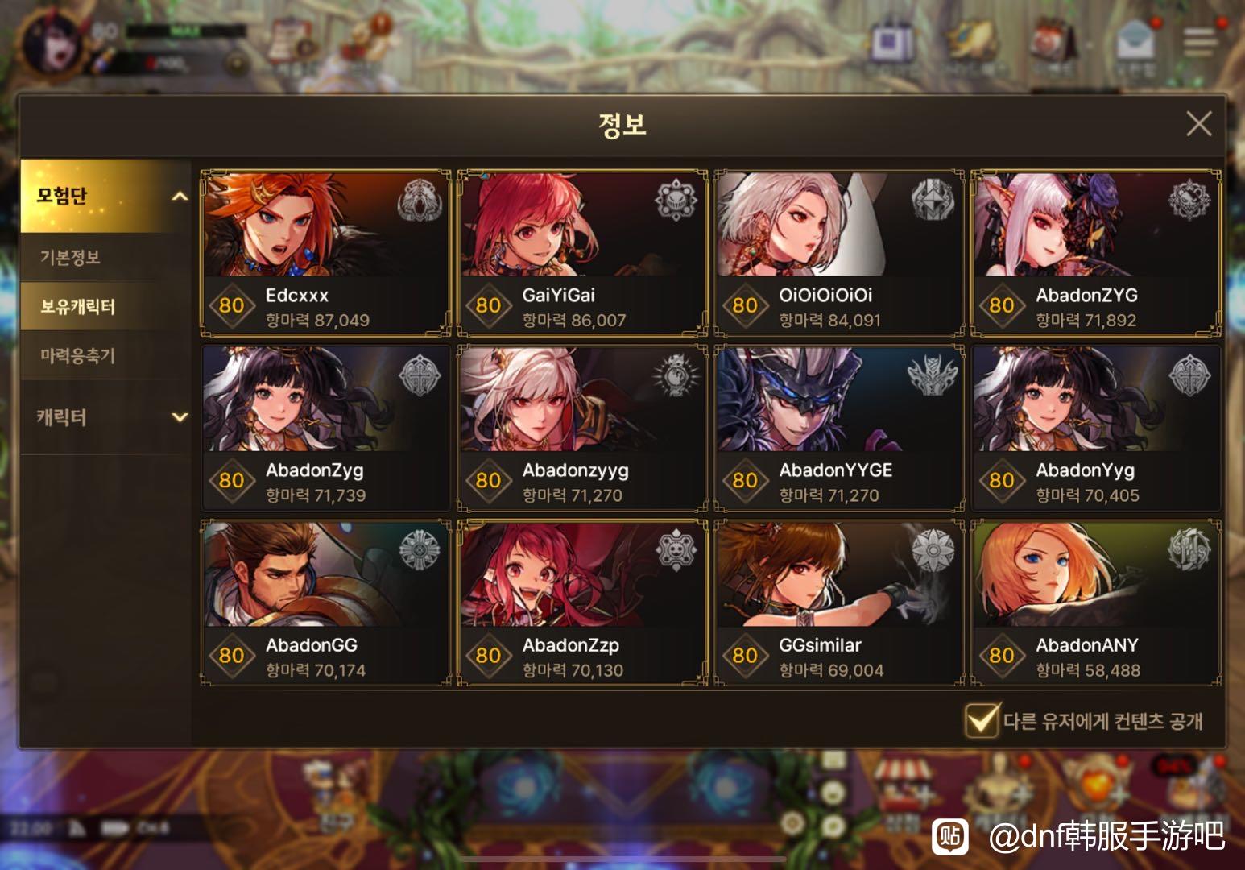Close the 정보 window

pyautogui.click(x=1198, y=123)
